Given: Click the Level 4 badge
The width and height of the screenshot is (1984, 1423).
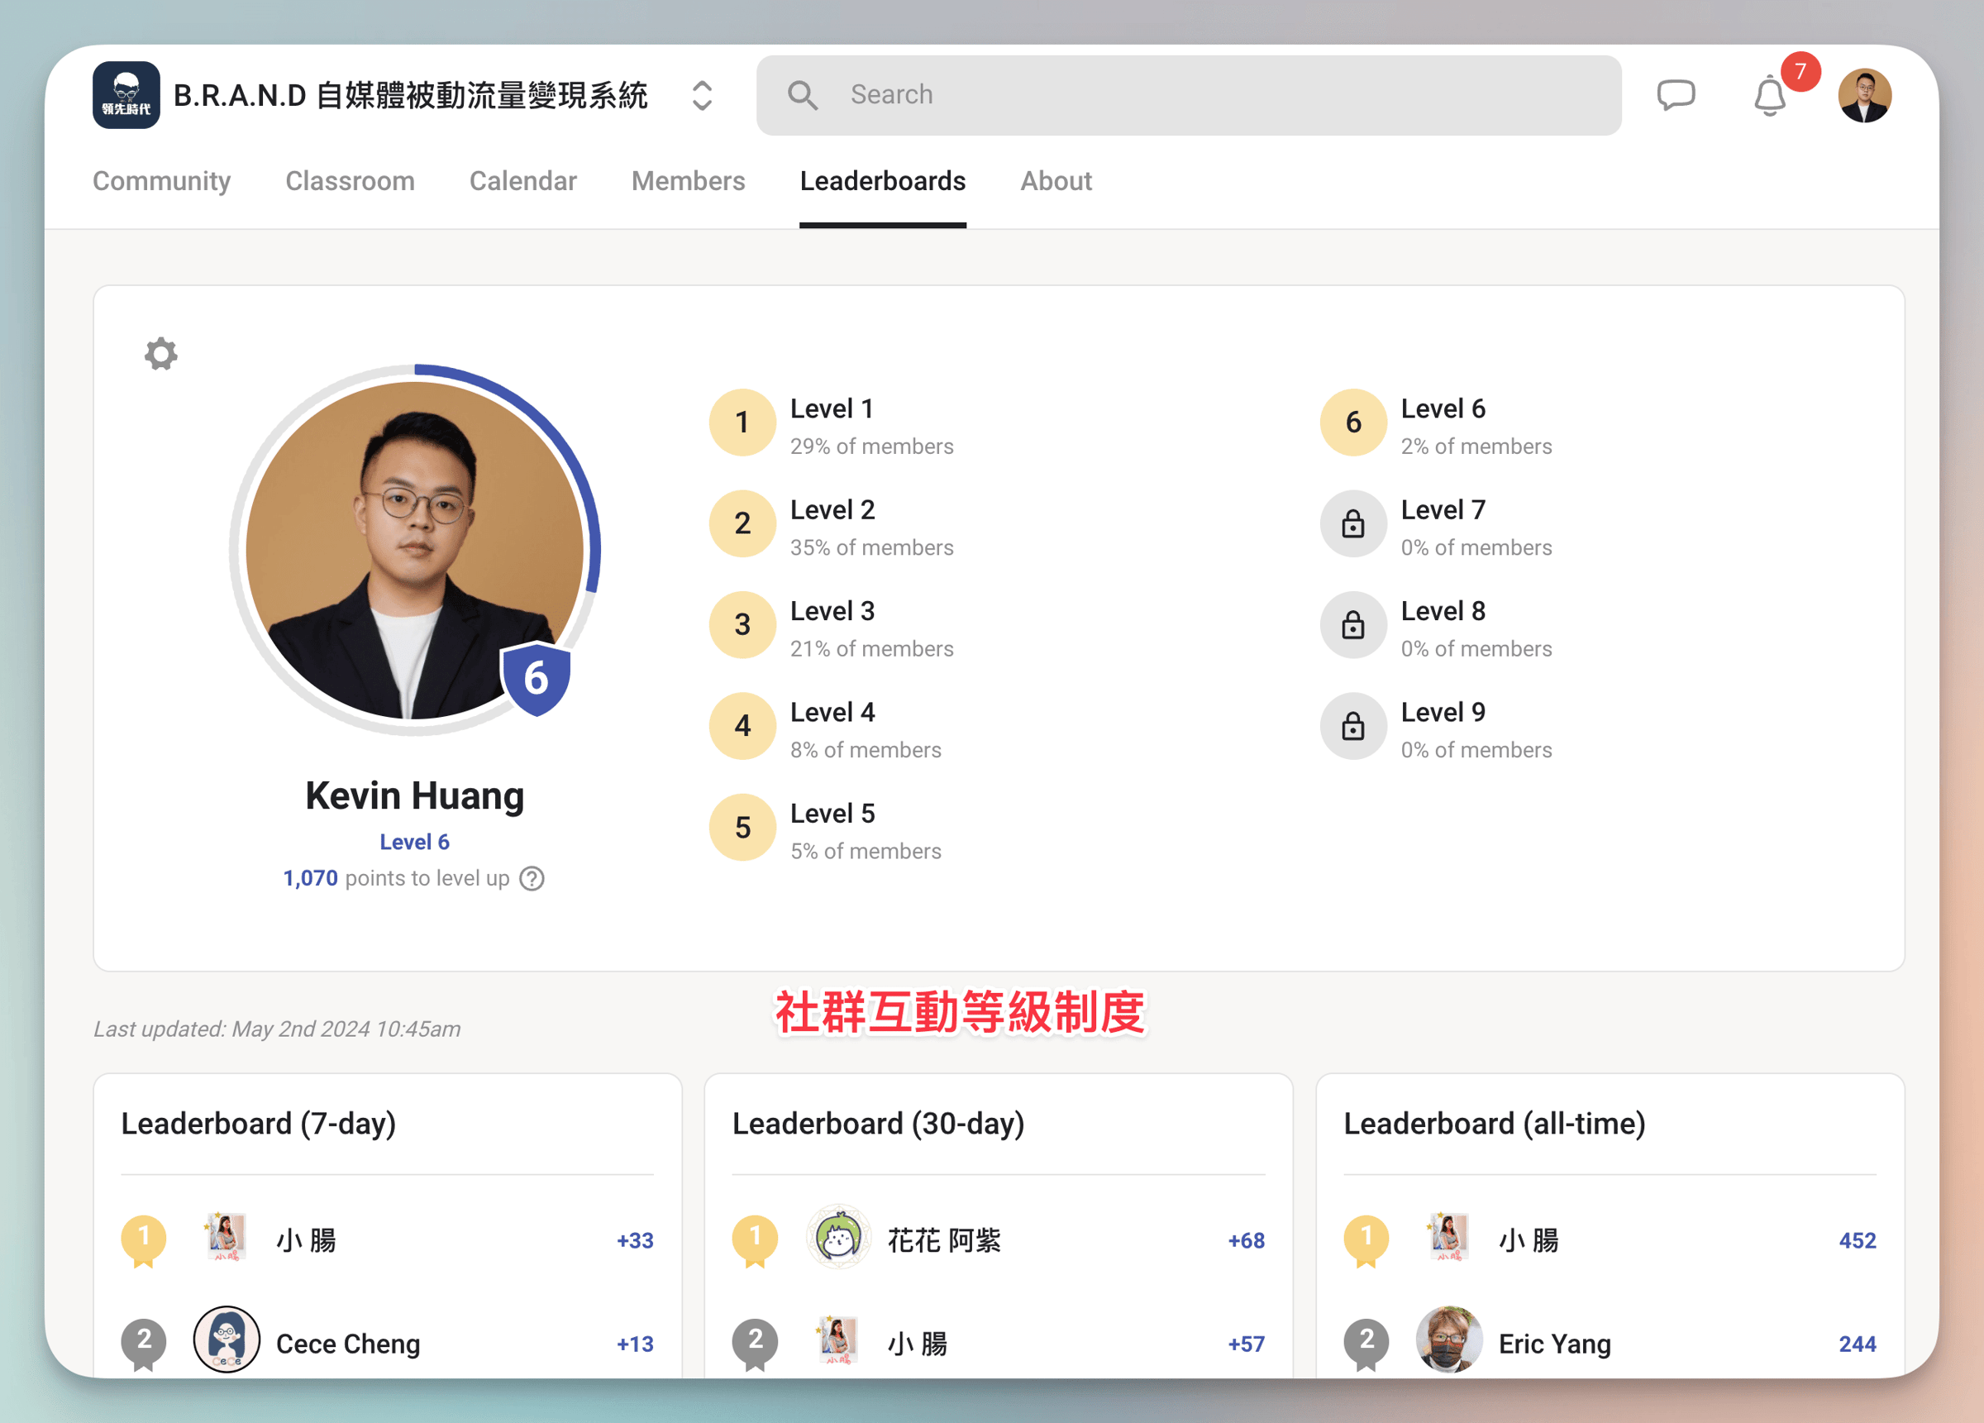Looking at the screenshot, I should coord(742,725).
